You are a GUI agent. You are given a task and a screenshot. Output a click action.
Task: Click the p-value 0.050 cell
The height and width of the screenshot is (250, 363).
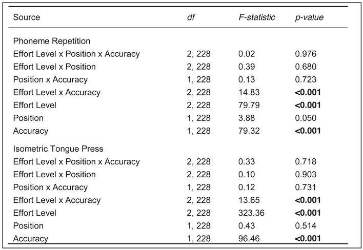click(x=306, y=118)
